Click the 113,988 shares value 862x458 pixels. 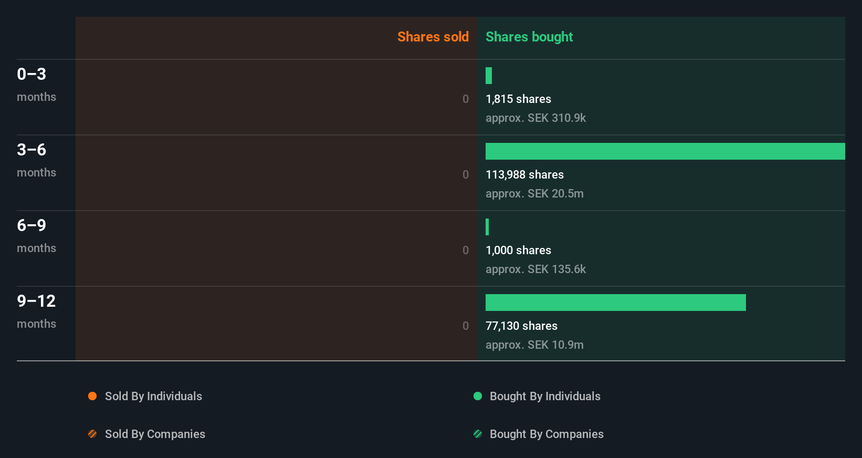(524, 174)
